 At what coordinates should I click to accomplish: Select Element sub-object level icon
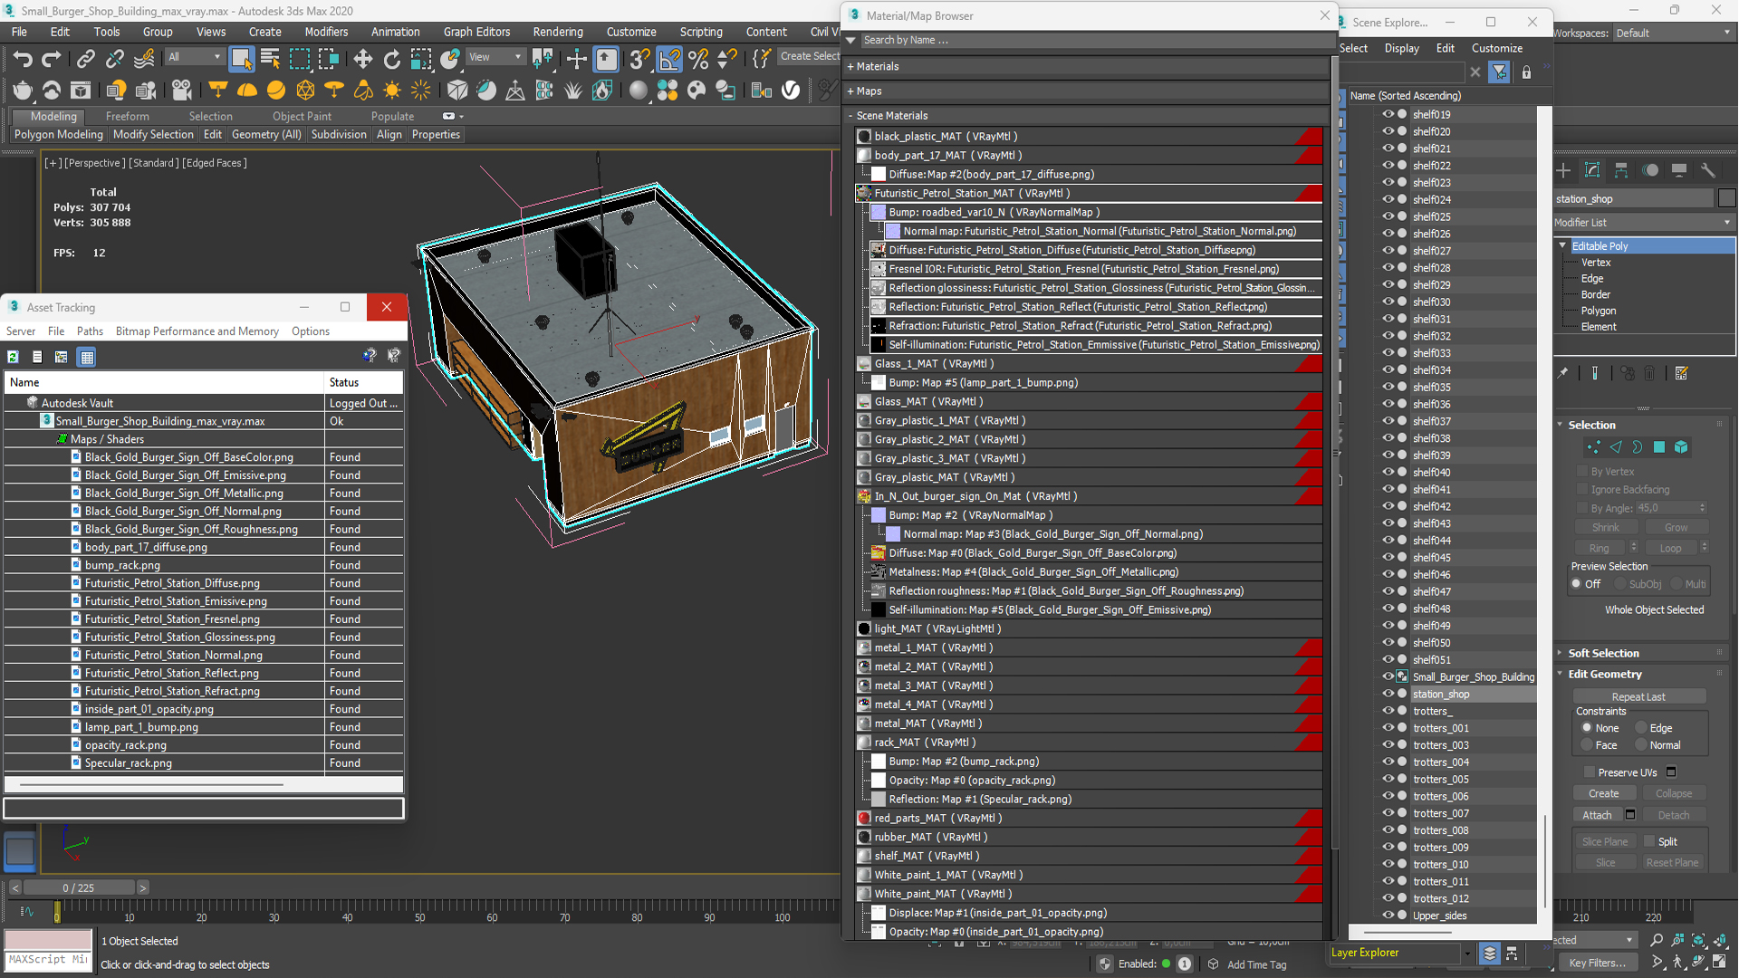click(1681, 447)
